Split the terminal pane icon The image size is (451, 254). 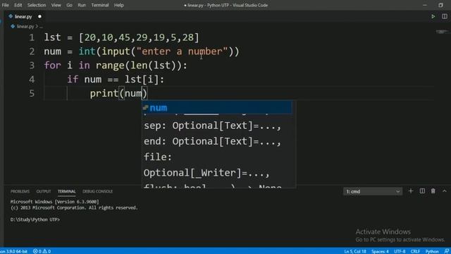point(422,191)
